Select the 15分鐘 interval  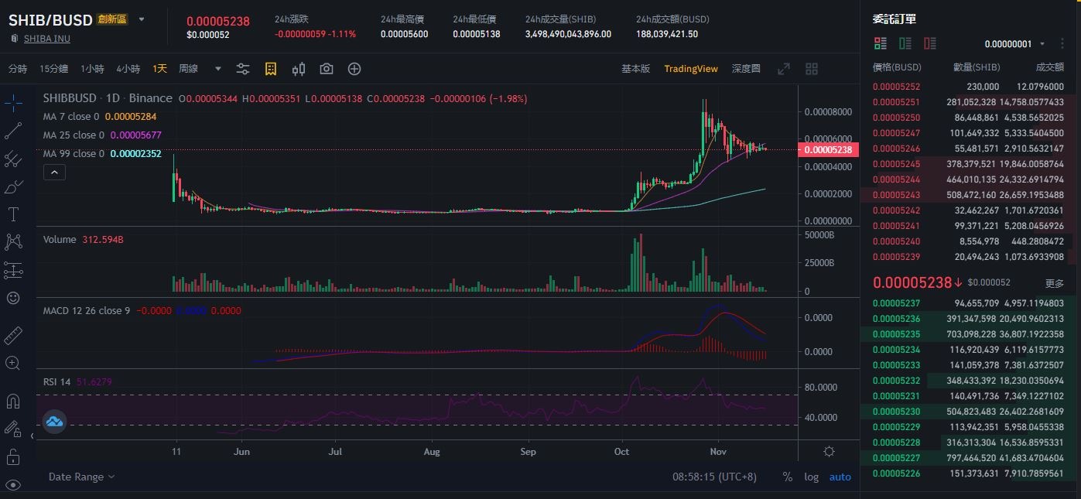tap(54, 69)
